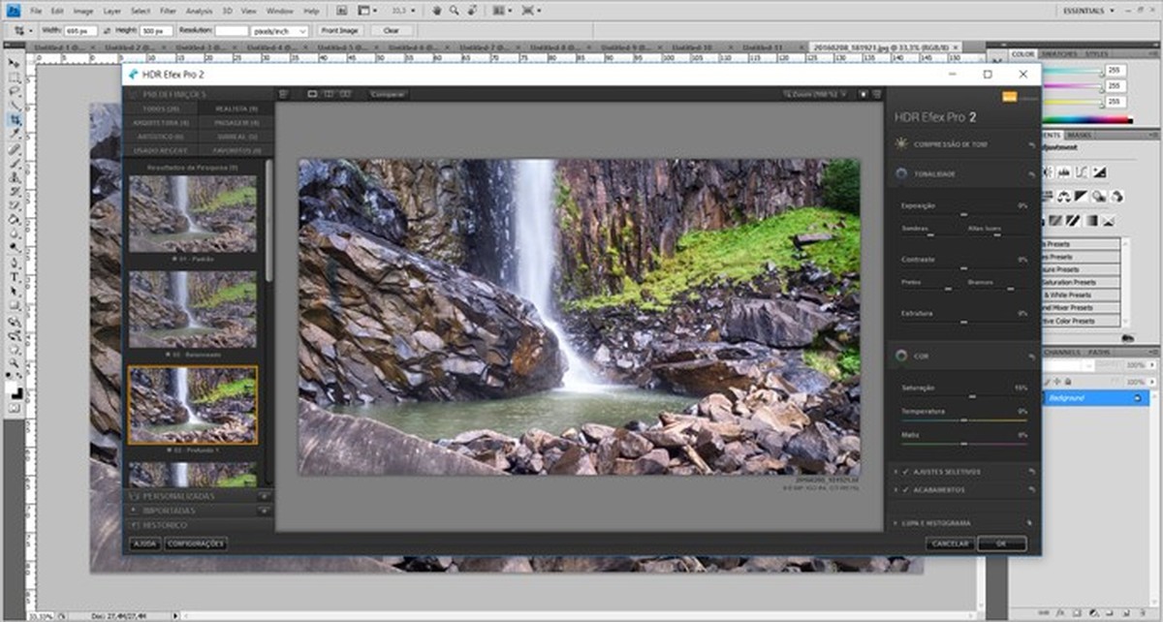Switch to single image view in HDR Efex
Screen dimensions: 1163x622
pyautogui.click(x=312, y=94)
